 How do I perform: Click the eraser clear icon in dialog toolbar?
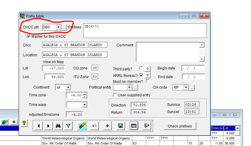click(x=81, y=126)
